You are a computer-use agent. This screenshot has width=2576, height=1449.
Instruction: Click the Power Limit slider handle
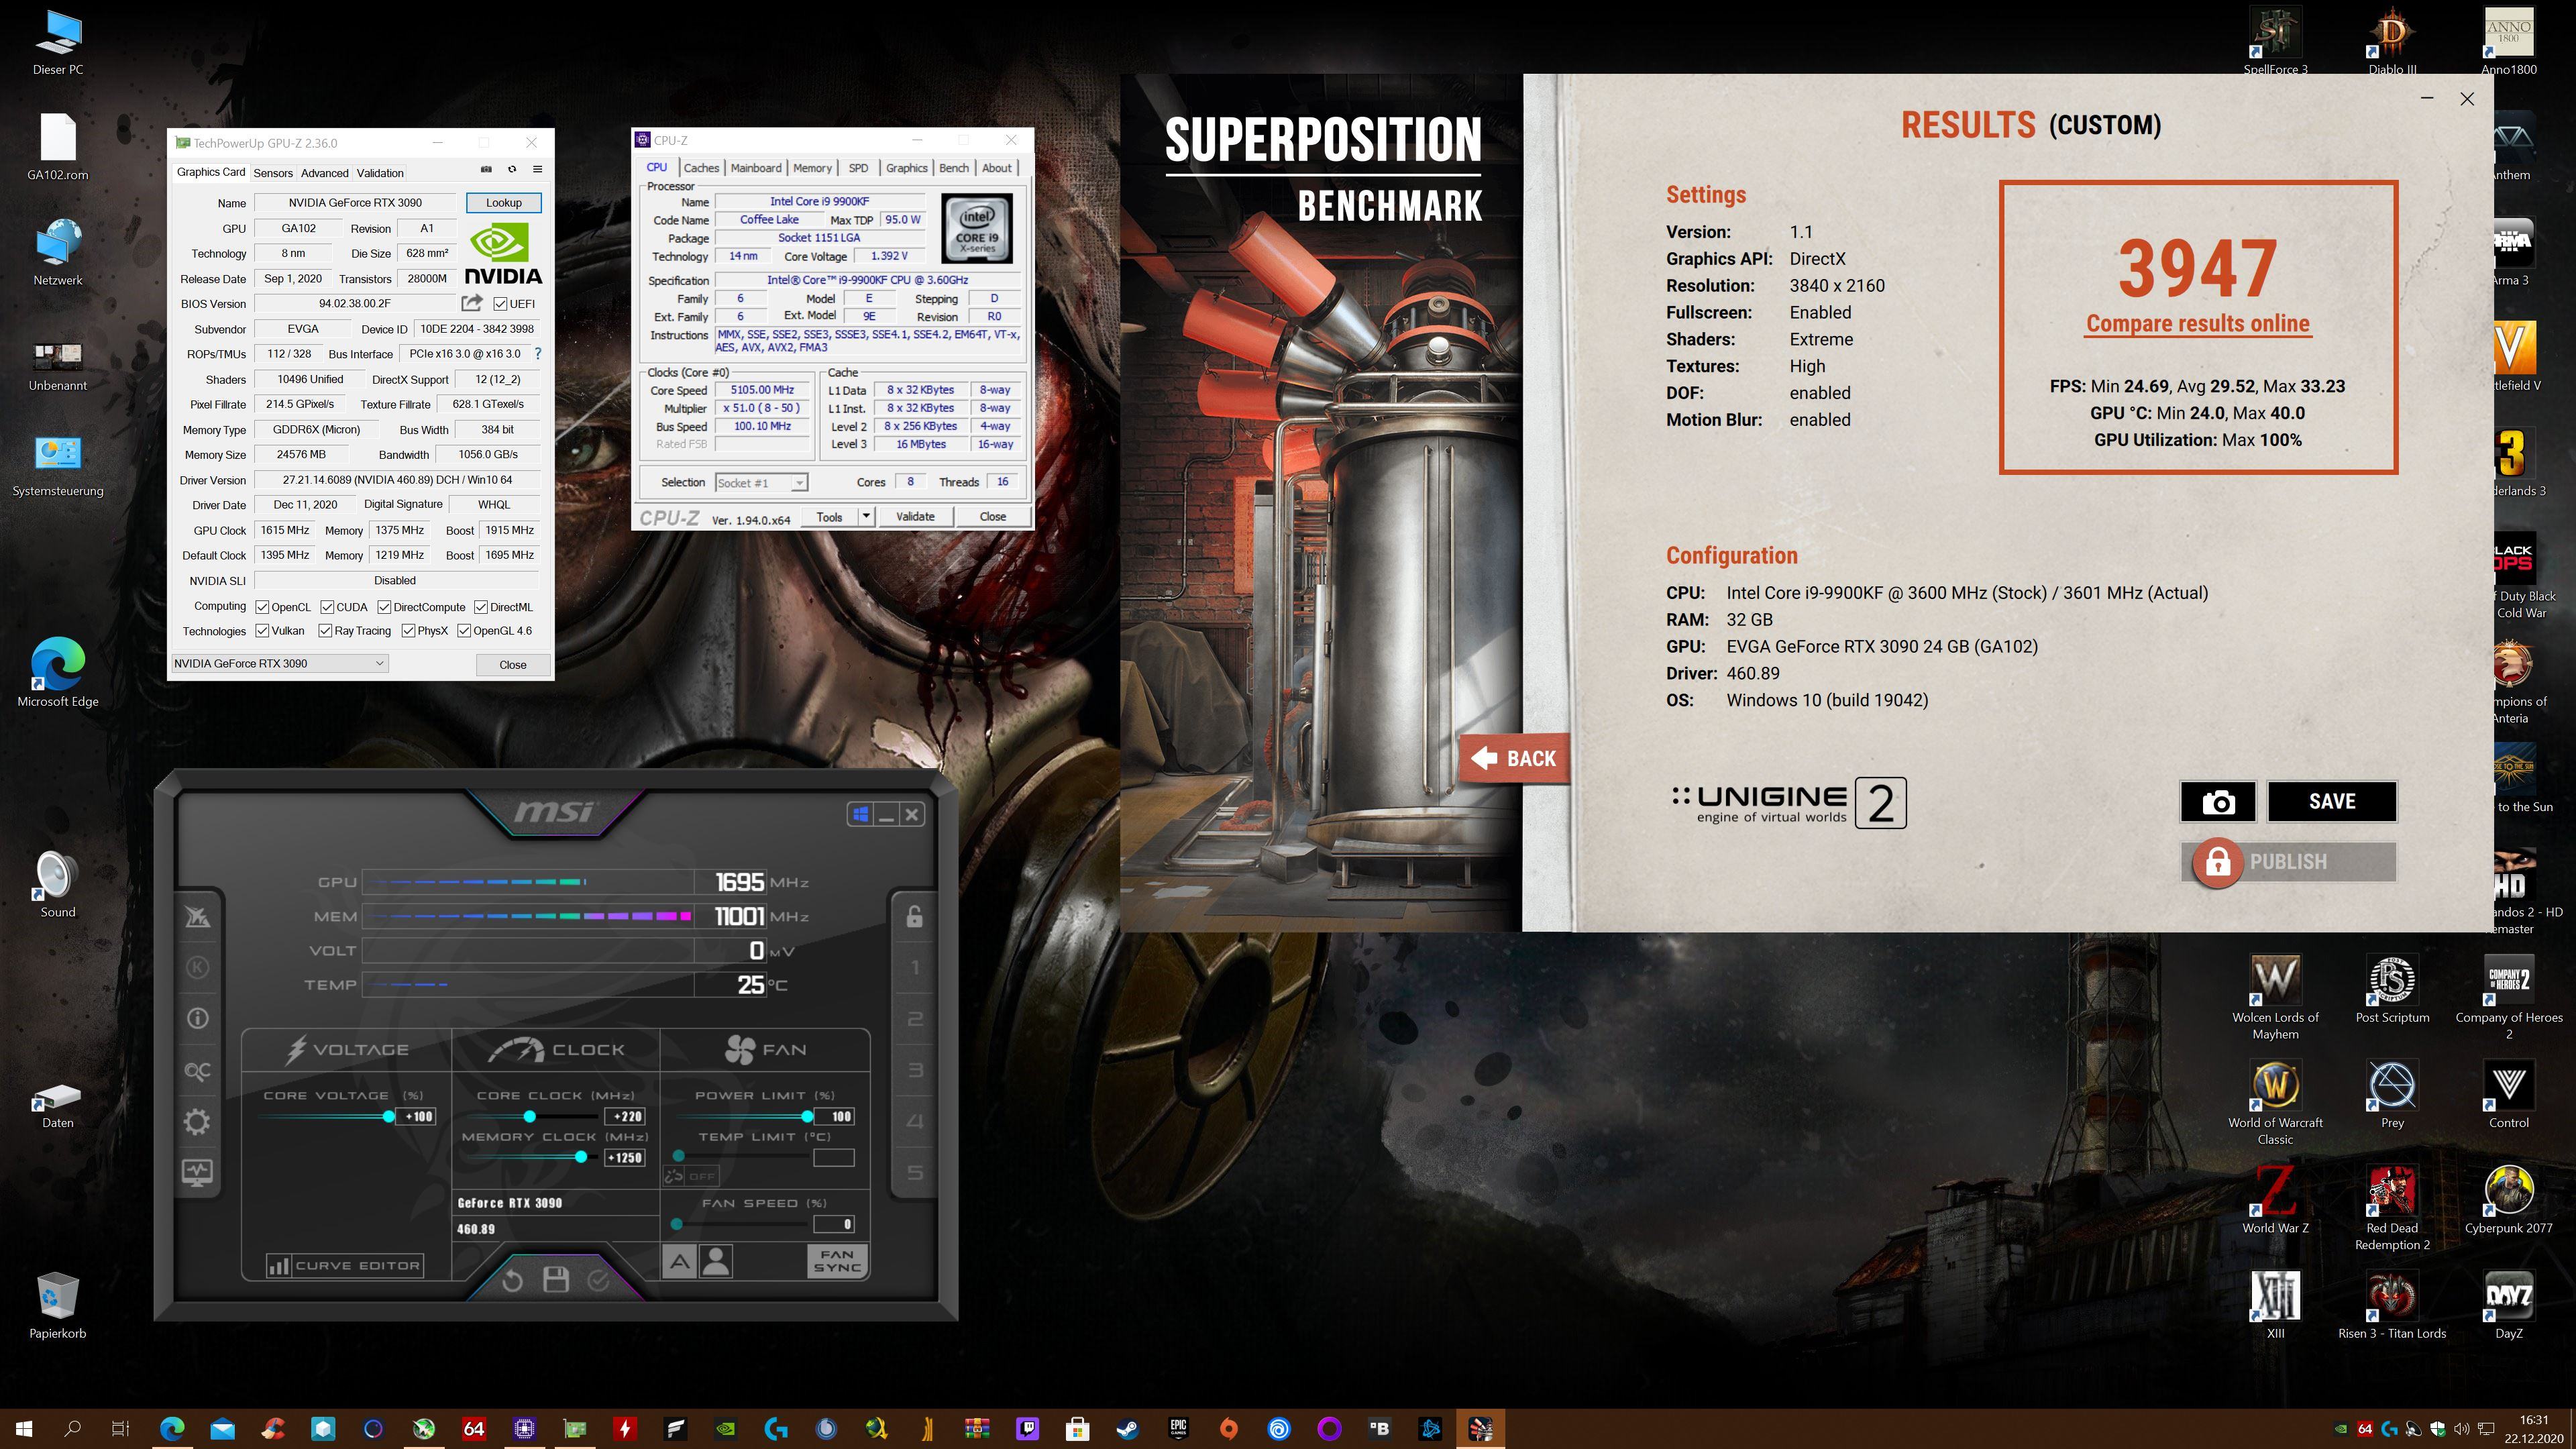807,1116
